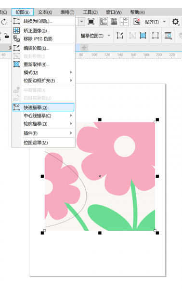Open the zoom level dropdown arrow
The image size is (182, 289).
tap(81, 22)
